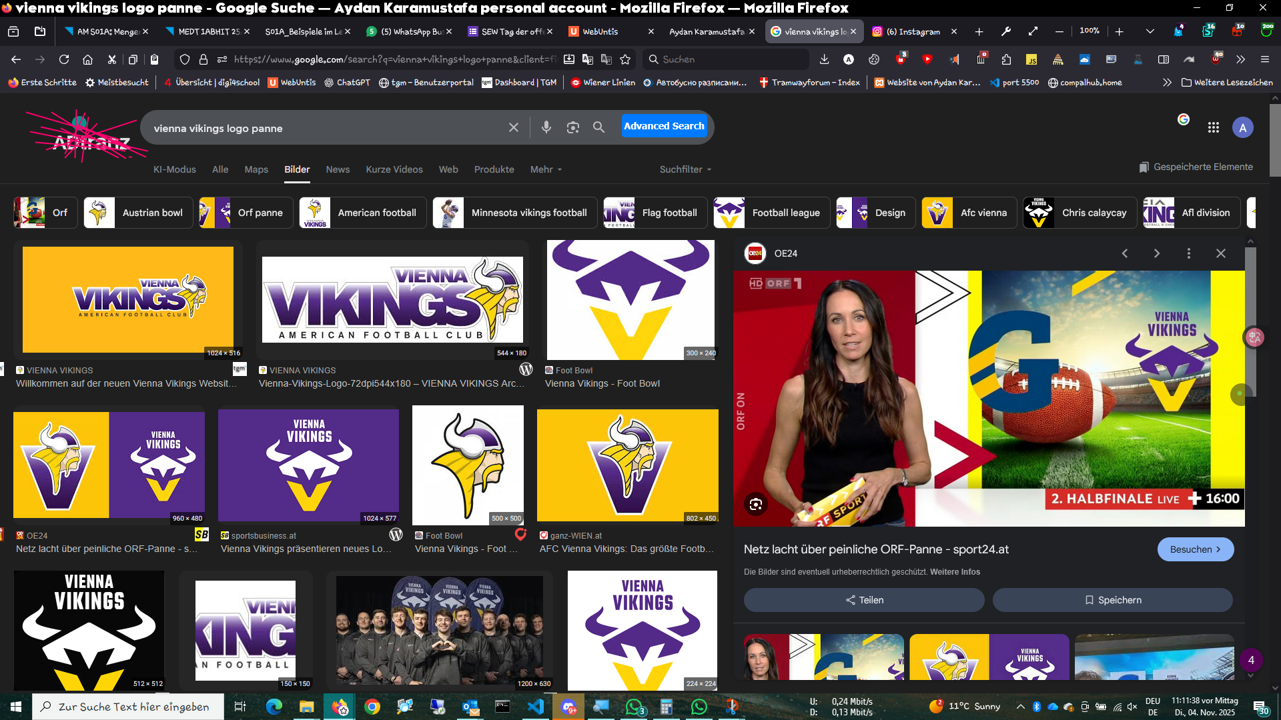Viewport: 1281px width, 720px height.
Task: Select the Flag football filter chip
Action: click(x=655, y=213)
